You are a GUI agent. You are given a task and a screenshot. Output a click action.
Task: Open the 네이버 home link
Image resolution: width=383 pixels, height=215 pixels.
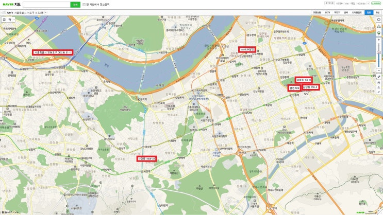point(340,4)
